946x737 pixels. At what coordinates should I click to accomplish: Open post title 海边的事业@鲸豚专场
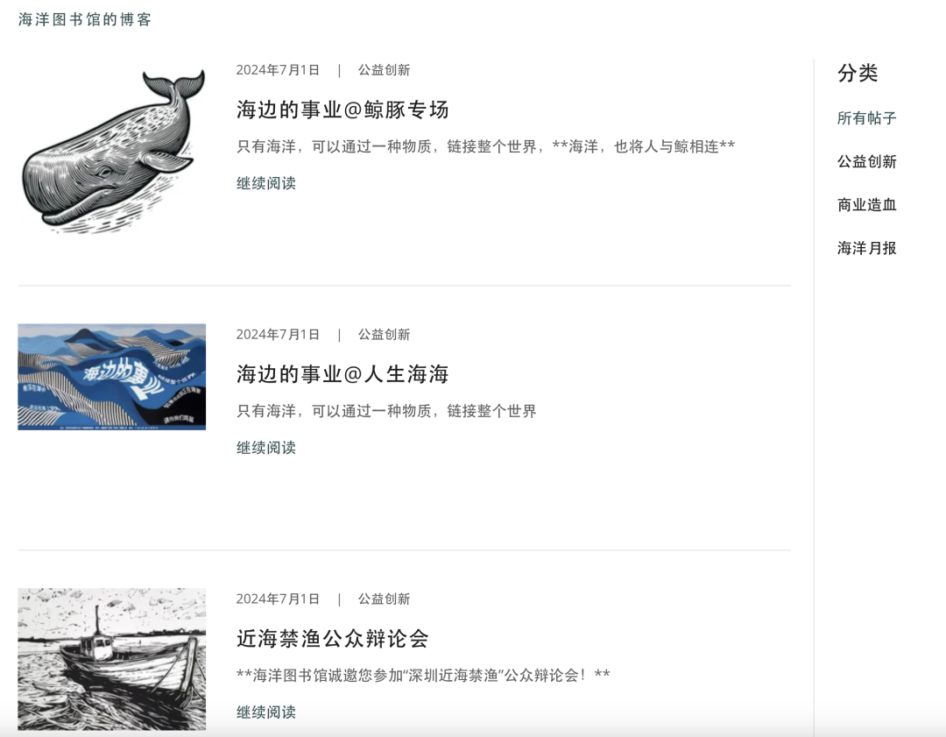342,110
